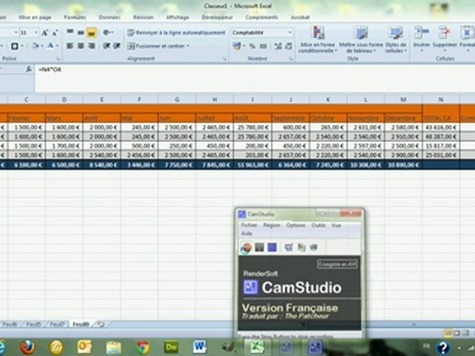
Task: Click the accounting currency format icon
Action: [x=237, y=46]
